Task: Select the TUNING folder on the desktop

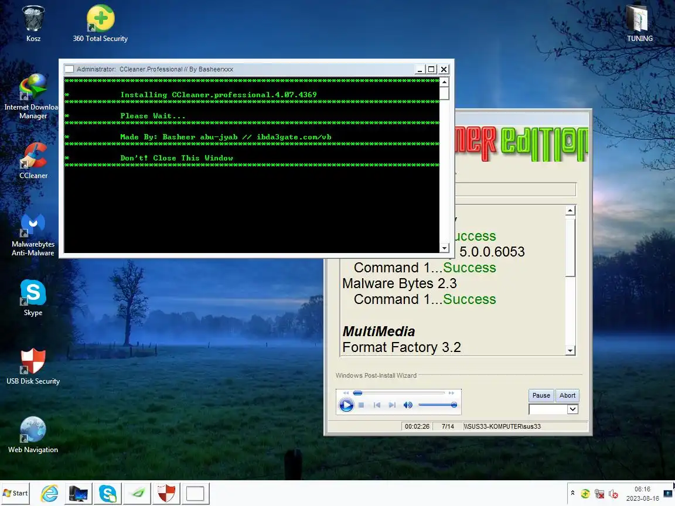Action: (639, 23)
